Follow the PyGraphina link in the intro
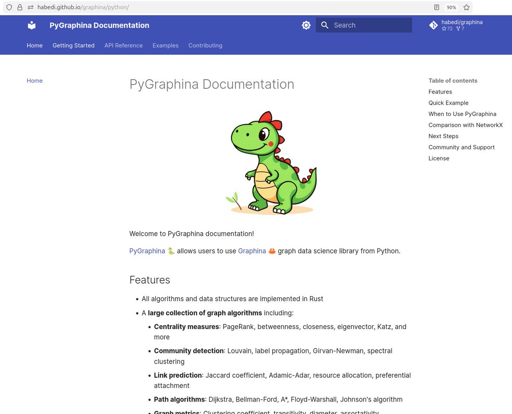This screenshot has width=512, height=414. pyautogui.click(x=147, y=251)
